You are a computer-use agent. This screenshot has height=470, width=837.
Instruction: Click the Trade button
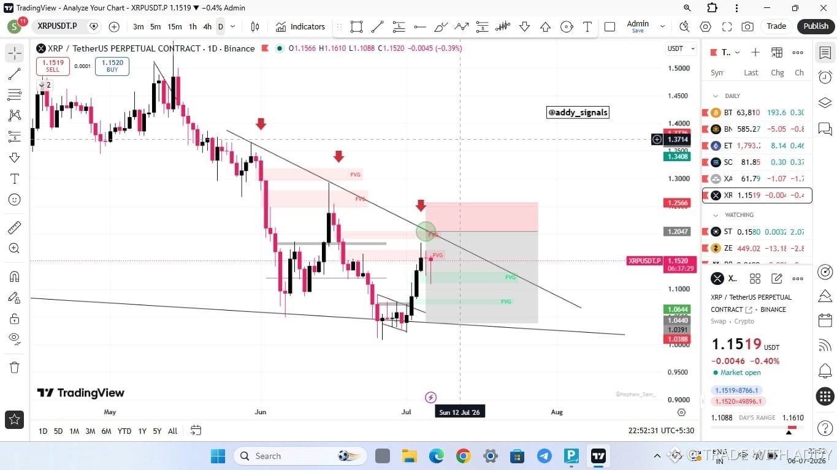coord(776,26)
